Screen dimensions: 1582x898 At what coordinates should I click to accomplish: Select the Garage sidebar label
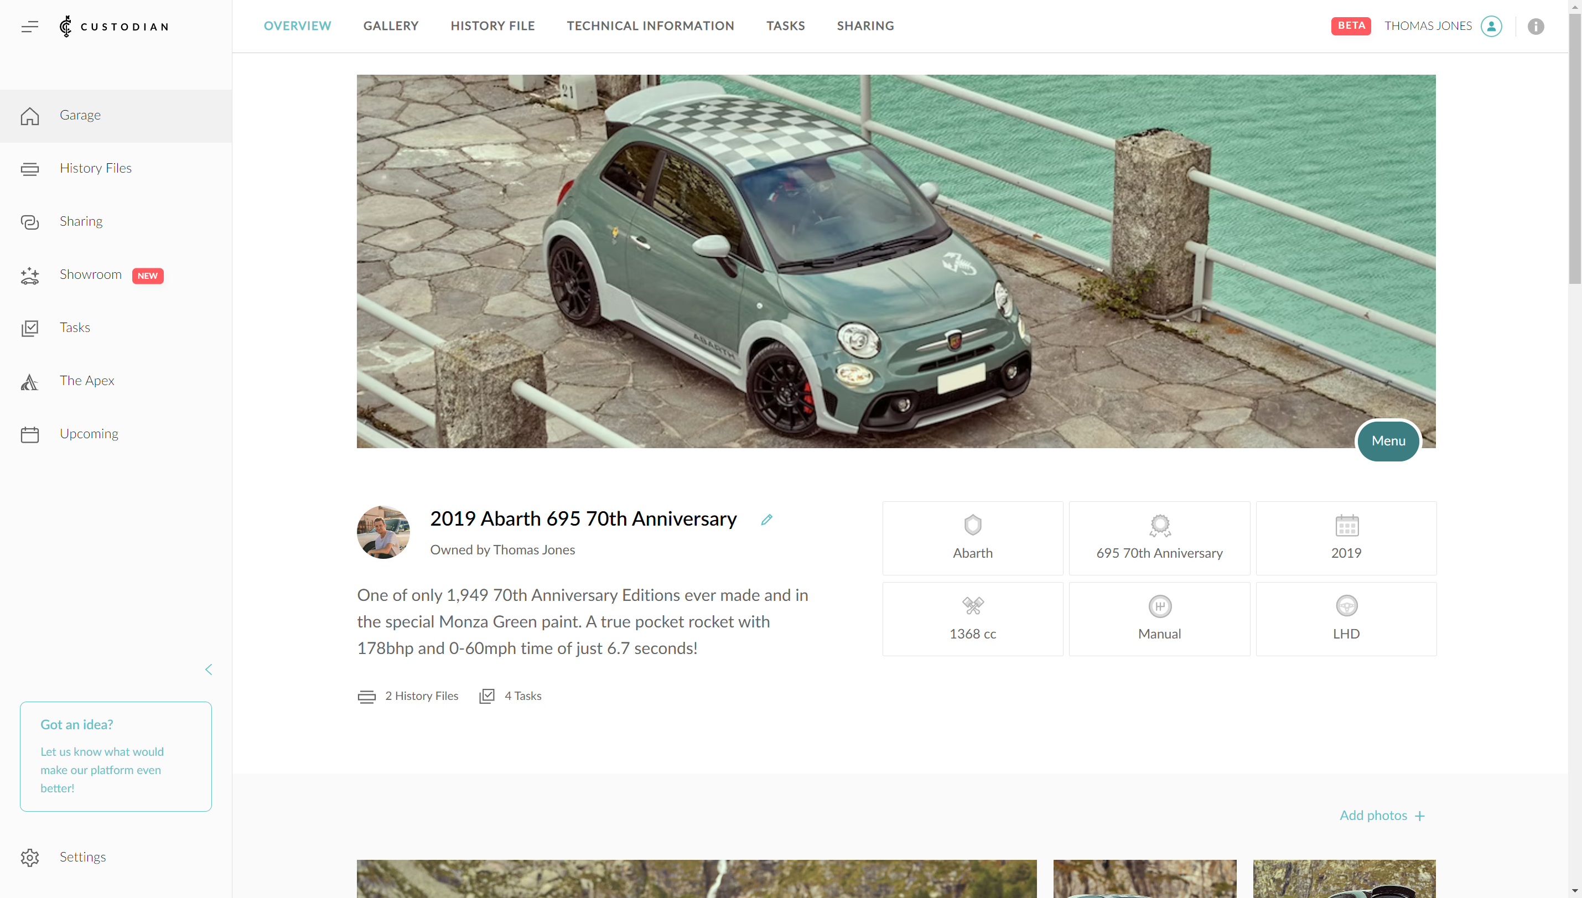point(80,115)
